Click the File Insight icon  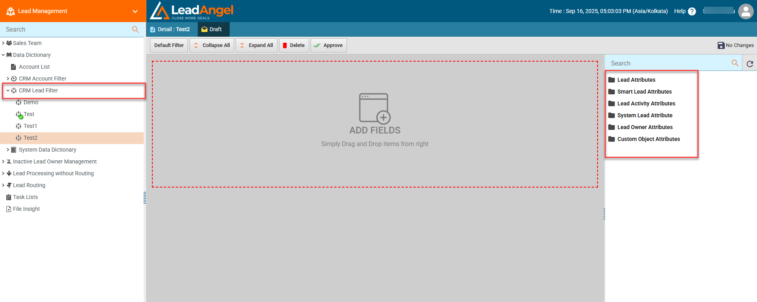9,209
